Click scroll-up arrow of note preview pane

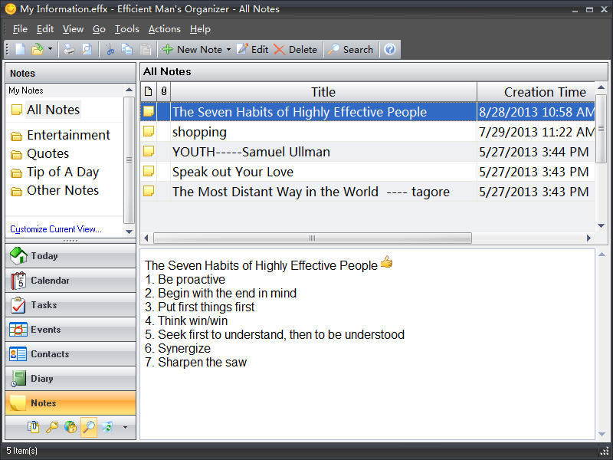pyautogui.click(x=602, y=255)
